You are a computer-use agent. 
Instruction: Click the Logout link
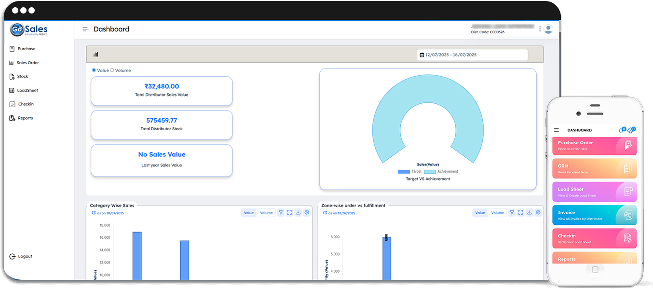point(21,256)
